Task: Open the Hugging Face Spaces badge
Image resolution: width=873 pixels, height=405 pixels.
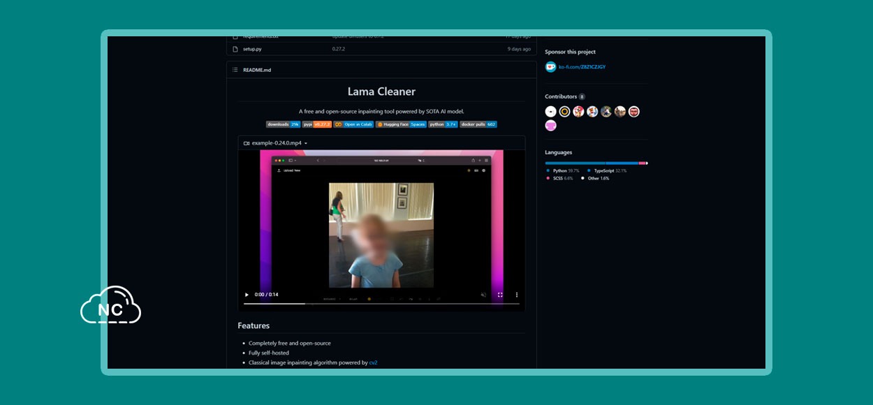Action: [401, 124]
